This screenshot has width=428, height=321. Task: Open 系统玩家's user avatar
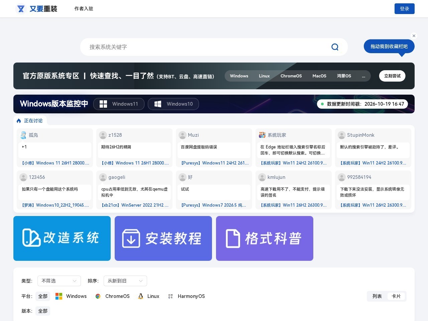pos(262,135)
